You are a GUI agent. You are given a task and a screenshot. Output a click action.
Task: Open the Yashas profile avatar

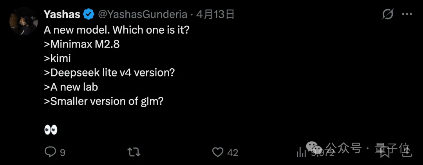click(x=23, y=21)
